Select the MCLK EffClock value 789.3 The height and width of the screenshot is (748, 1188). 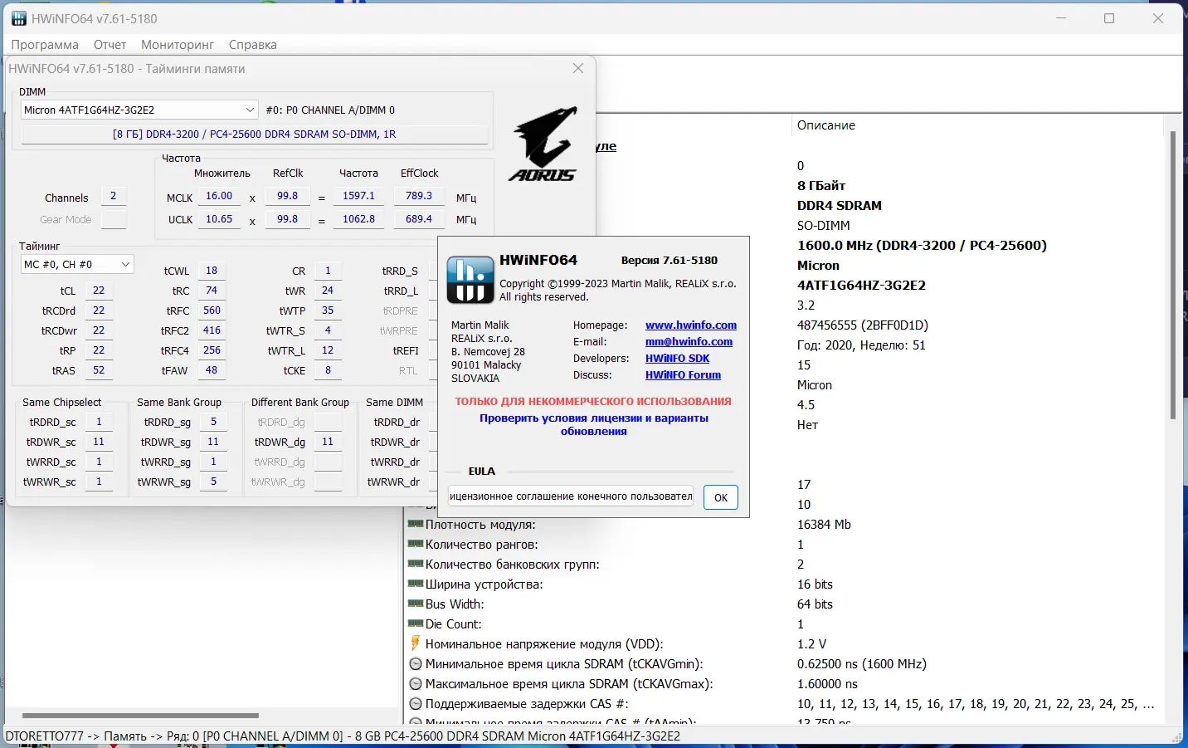(419, 197)
